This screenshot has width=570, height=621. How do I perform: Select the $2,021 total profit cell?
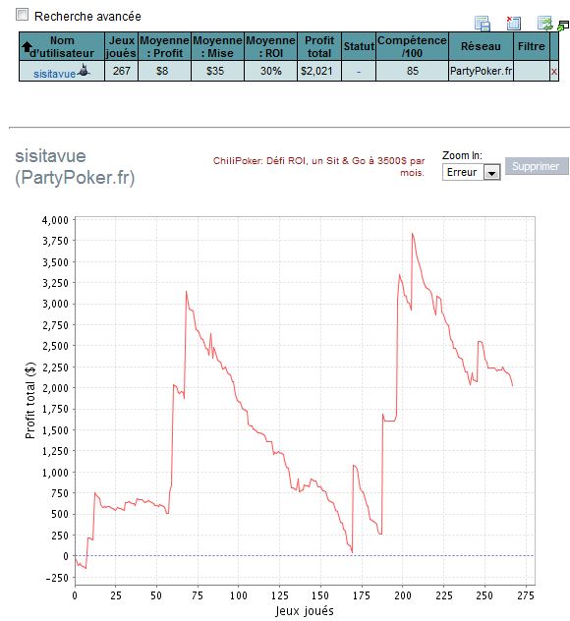coord(319,71)
